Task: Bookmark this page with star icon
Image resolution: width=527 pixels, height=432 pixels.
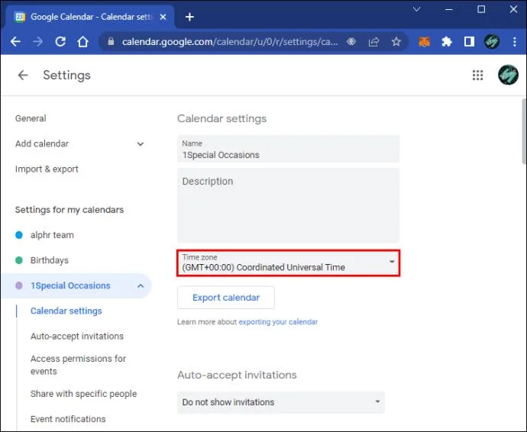Action: tap(396, 42)
